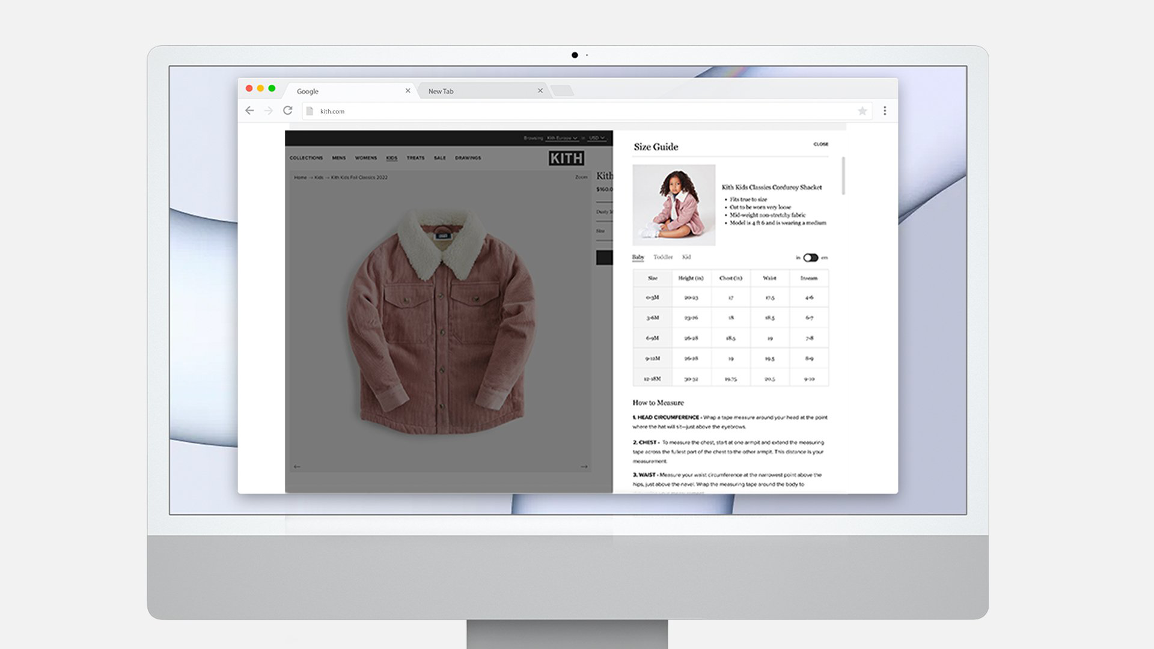
Task: Reload the kith.com page
Action: pyautogui.click(x=288, y=111)
